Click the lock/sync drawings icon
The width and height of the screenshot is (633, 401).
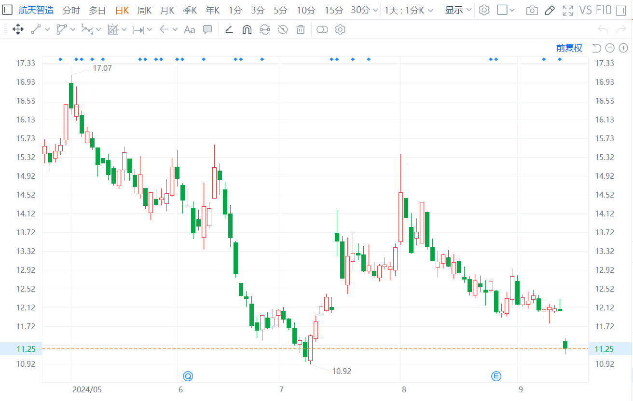265,30
